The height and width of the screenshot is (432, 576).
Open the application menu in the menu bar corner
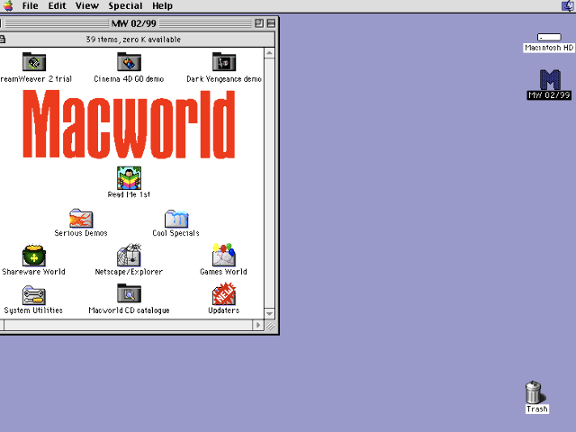click(x=568, y=6)
